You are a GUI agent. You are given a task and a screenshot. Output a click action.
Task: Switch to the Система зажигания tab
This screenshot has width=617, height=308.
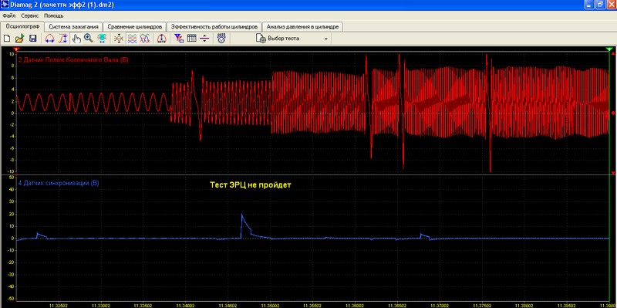click(73, 27)
